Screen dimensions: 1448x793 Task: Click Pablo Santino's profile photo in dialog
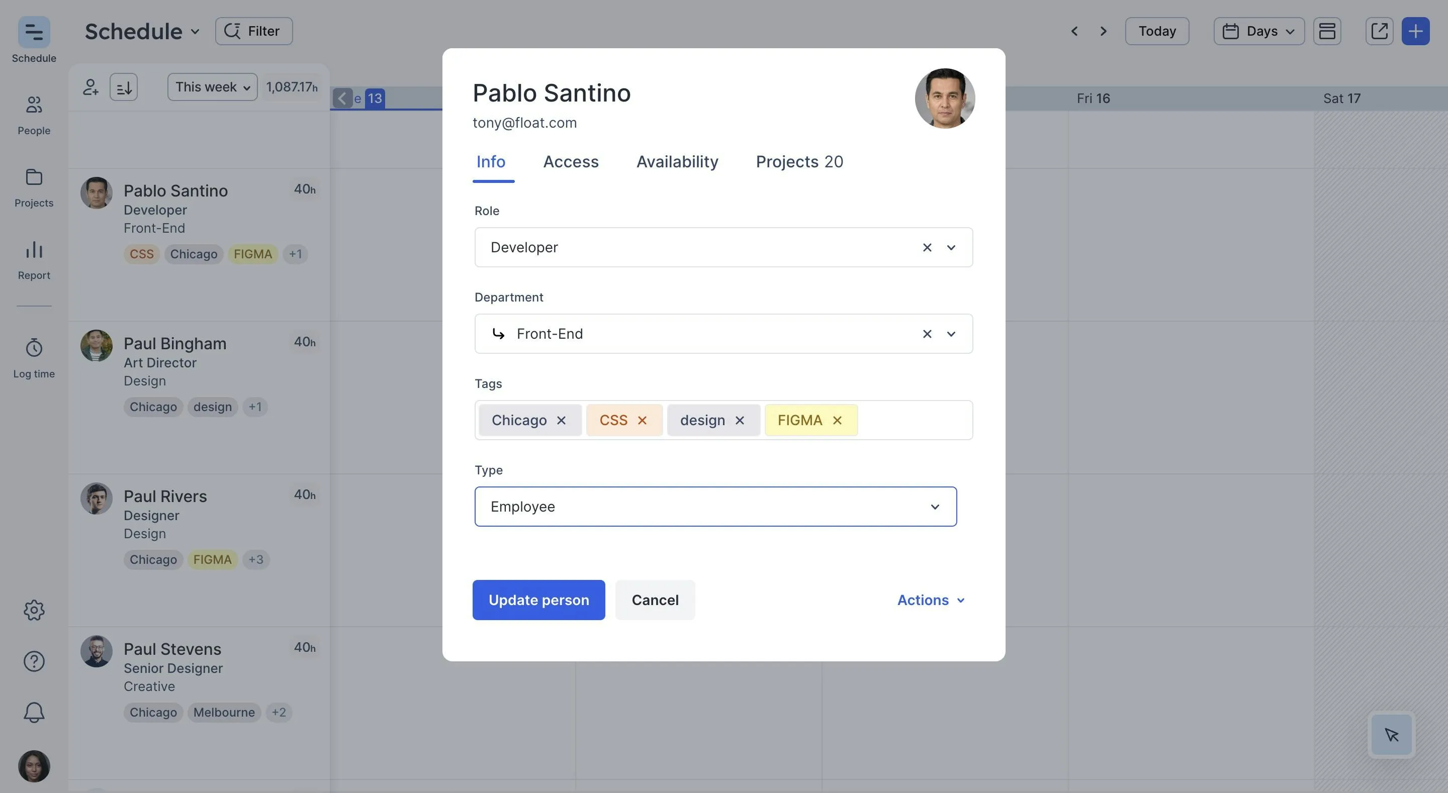(x=944, y=98)
